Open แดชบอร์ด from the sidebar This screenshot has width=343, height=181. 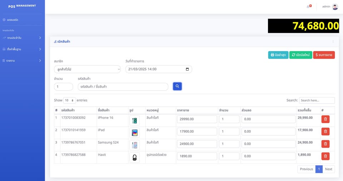[x=13, y=20]
